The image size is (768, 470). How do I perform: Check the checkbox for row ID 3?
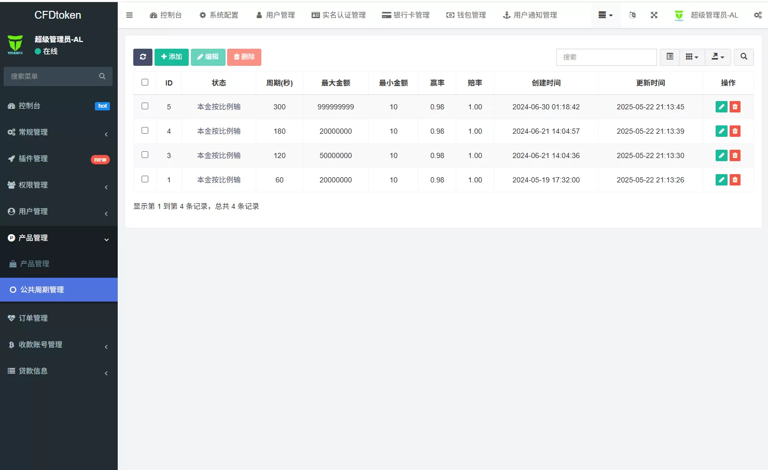point(145,154)
